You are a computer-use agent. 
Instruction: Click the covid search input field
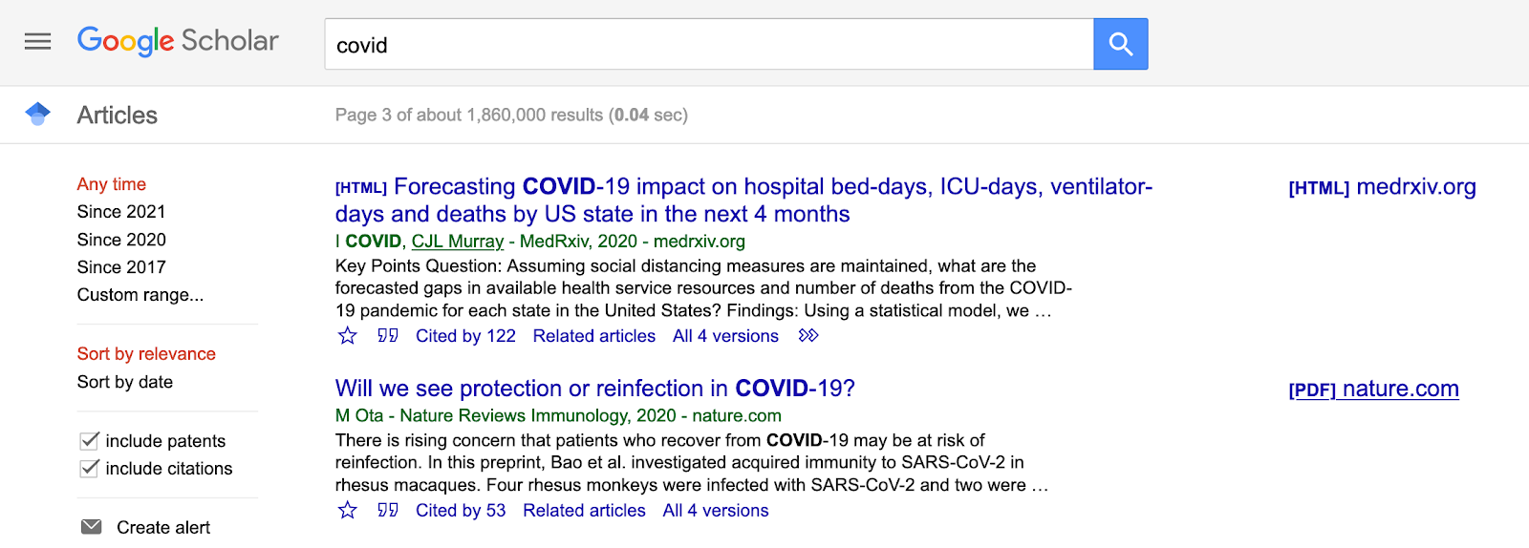(709, 44)
